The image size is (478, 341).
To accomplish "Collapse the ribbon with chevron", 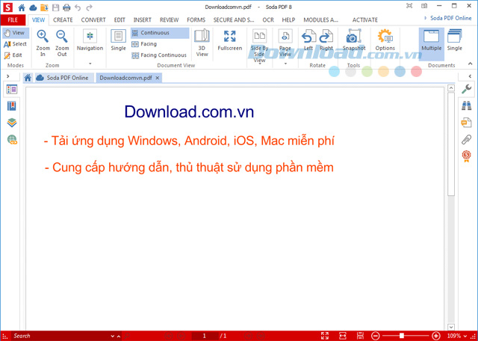I will point(470,64).
